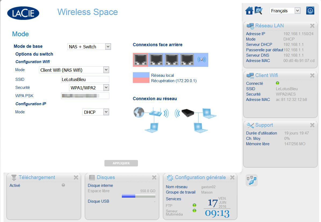The height and width of the screenshot is (222, 321).
Task: Open the Securité WPA1/WPA2 dropdown
Action: tap(89, 88)
